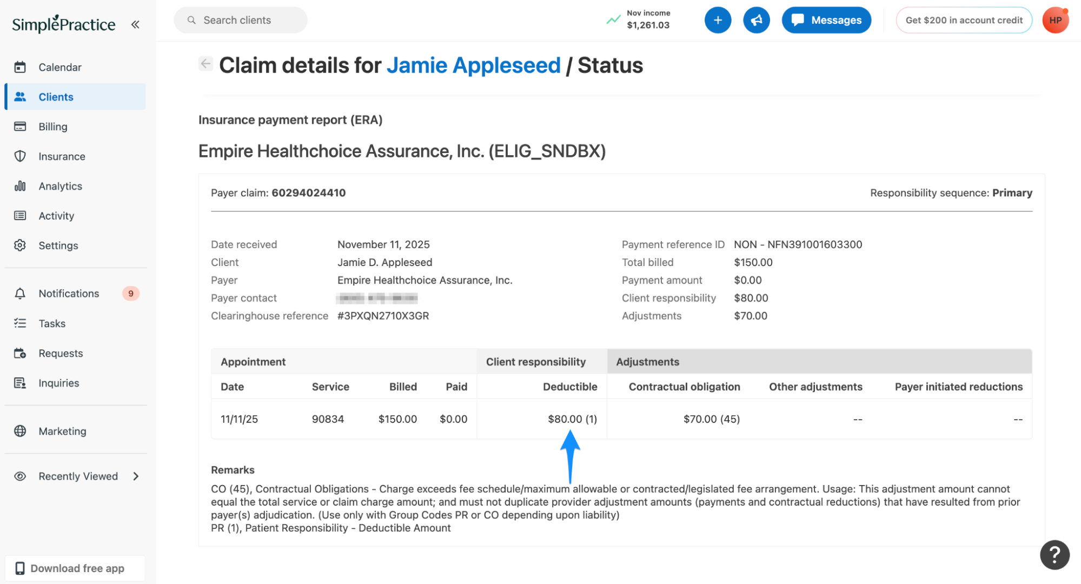1081x584 pixels.
Task: Click the Contractual obligation column header
Action: point(684,387)
